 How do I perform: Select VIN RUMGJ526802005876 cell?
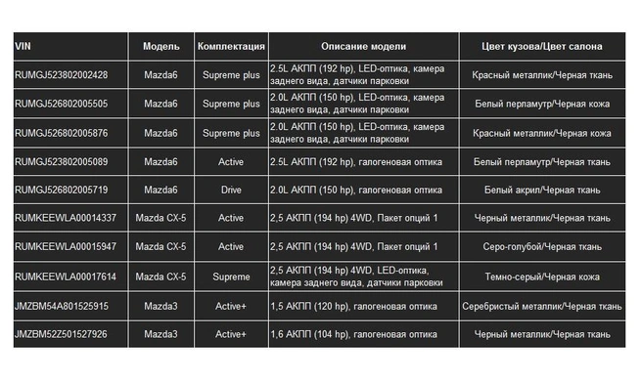coord(70,133)
